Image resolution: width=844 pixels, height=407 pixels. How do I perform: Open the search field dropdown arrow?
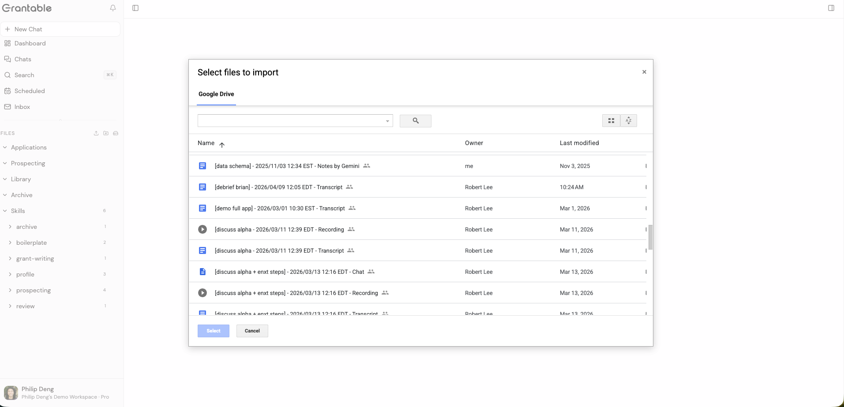coord(387,121)
